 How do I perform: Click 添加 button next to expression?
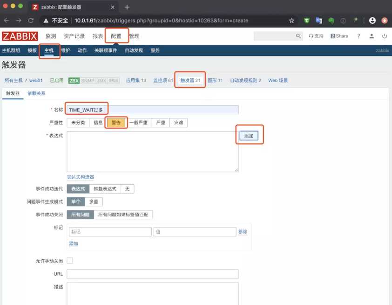[x=249, y=136]
